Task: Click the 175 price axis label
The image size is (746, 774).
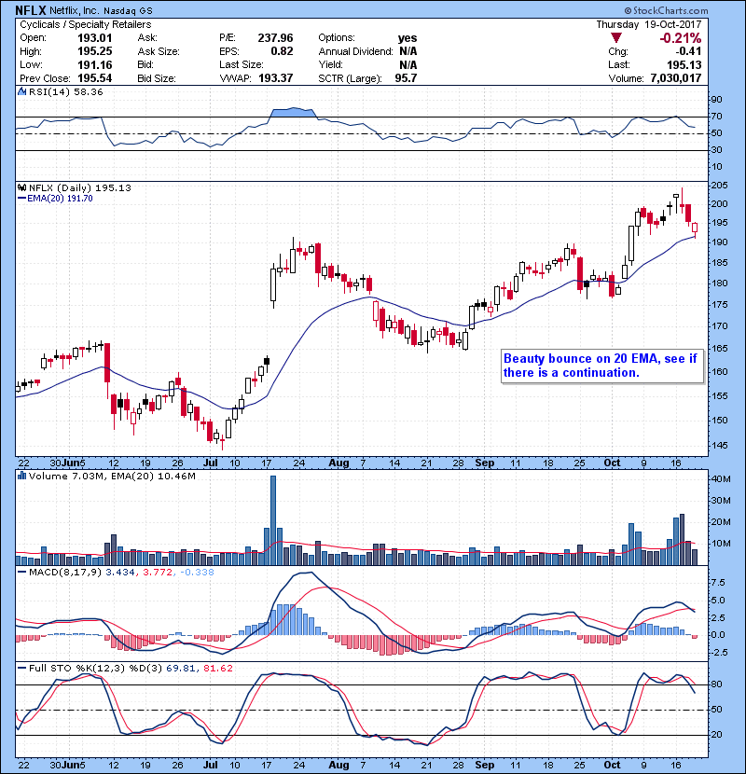Action: (x=719, y=305)
